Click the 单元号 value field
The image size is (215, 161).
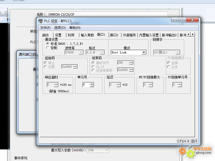(86, 85)
